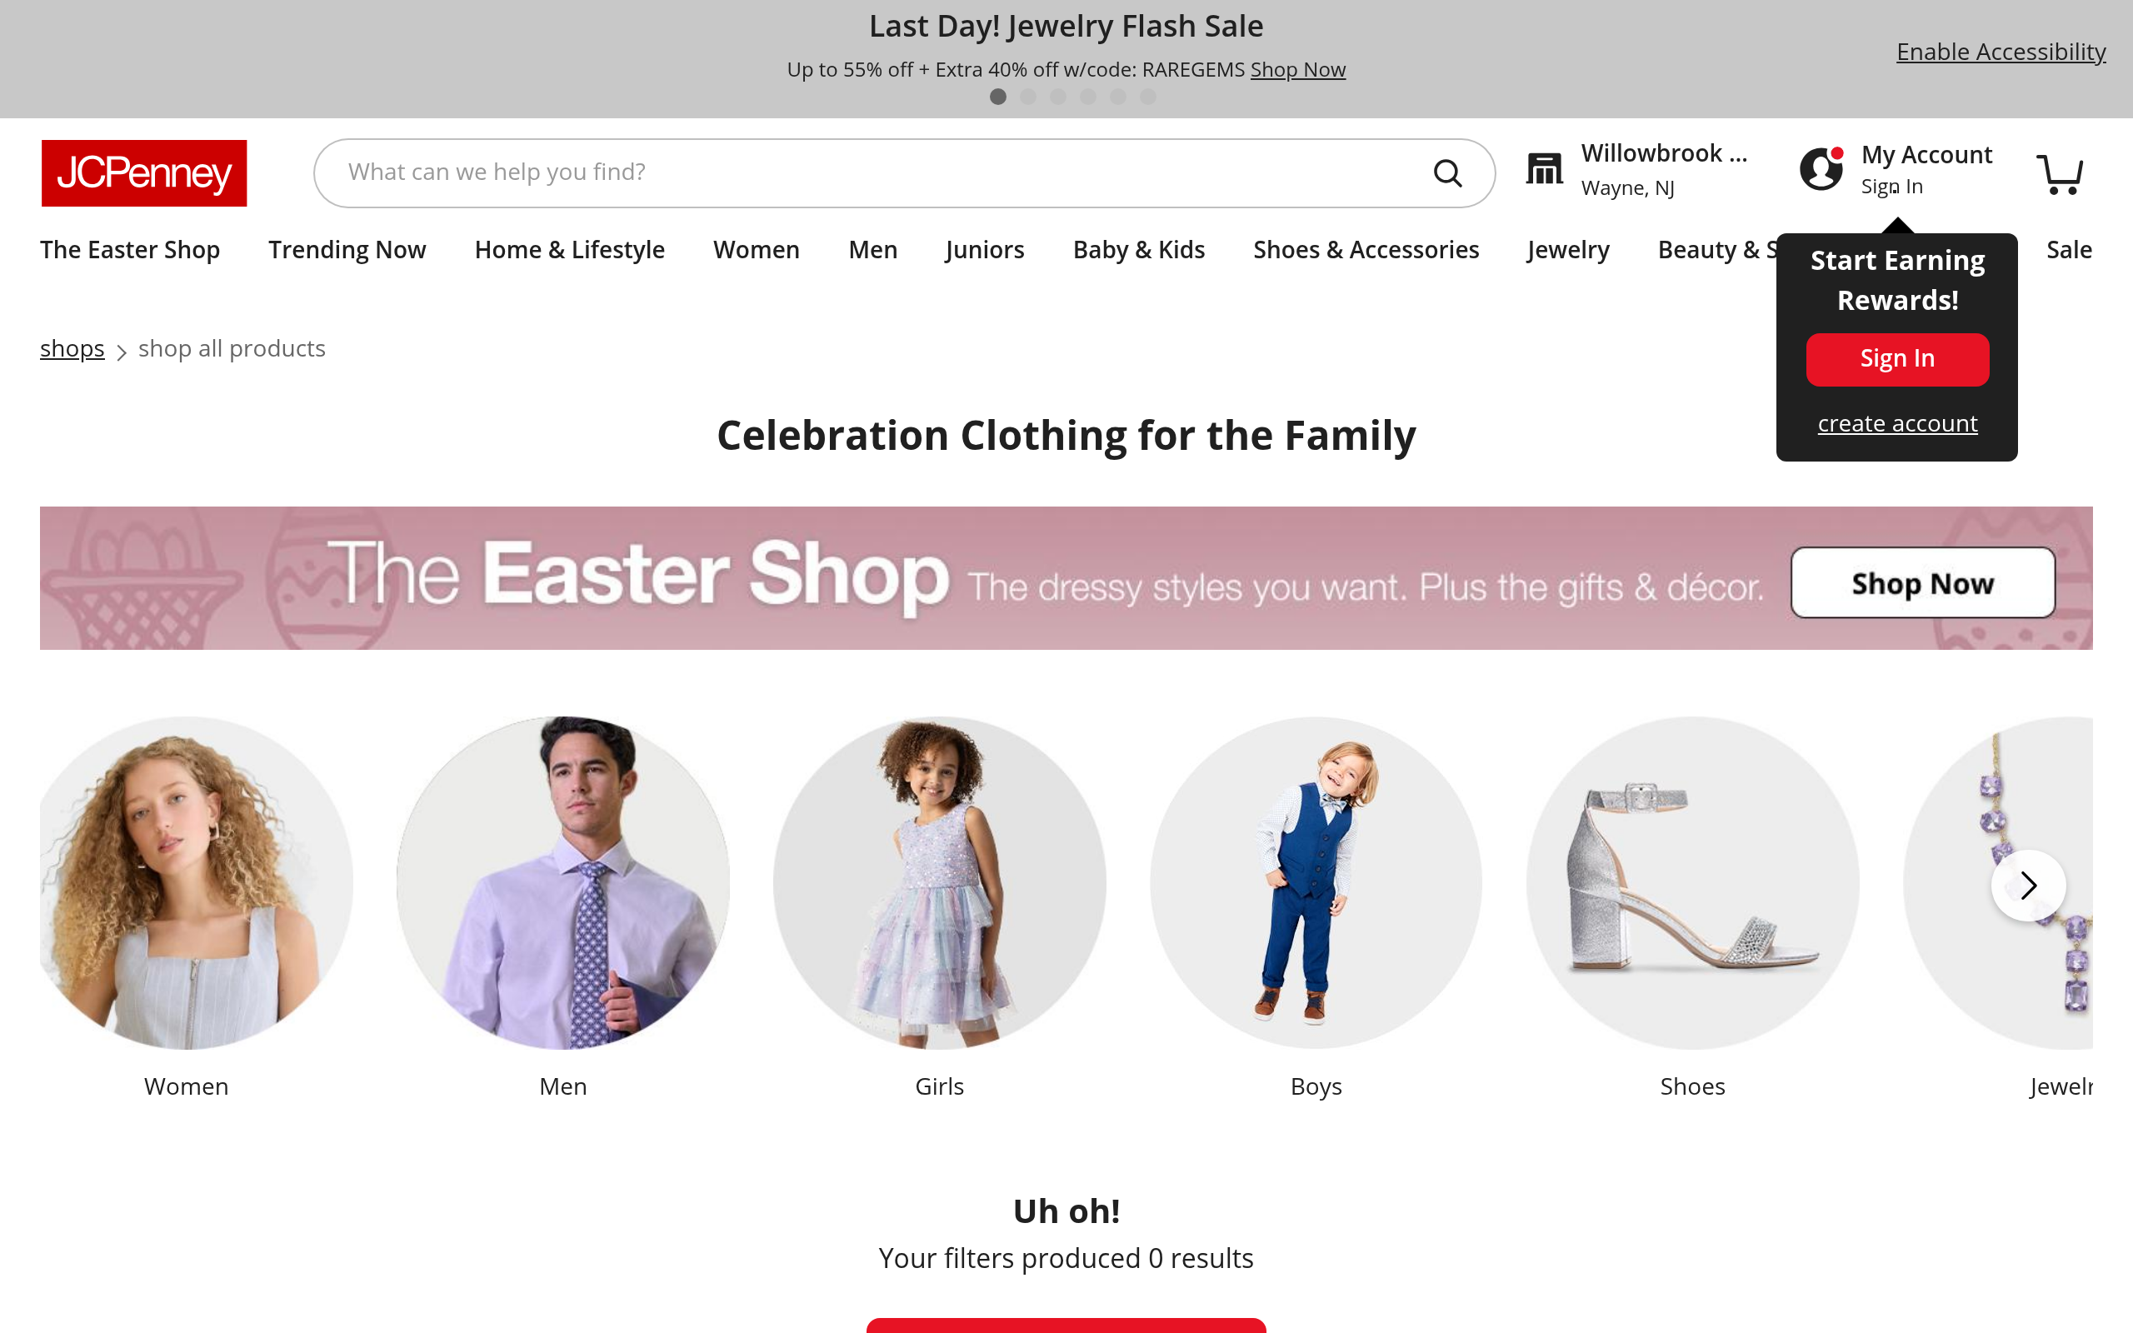Select the last promo banner dot
The height and width of the screenshot is (1333, 2133).
pos(1147,97)
